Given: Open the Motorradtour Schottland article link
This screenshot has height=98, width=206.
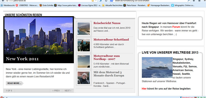Looking at the screenshot, I should (111, 40).
